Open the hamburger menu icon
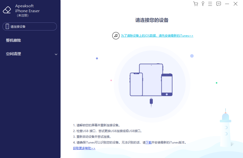243x158 pixels. (x=210, y=4)
